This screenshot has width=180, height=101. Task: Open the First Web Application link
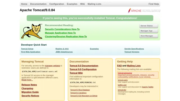[31, 52]
